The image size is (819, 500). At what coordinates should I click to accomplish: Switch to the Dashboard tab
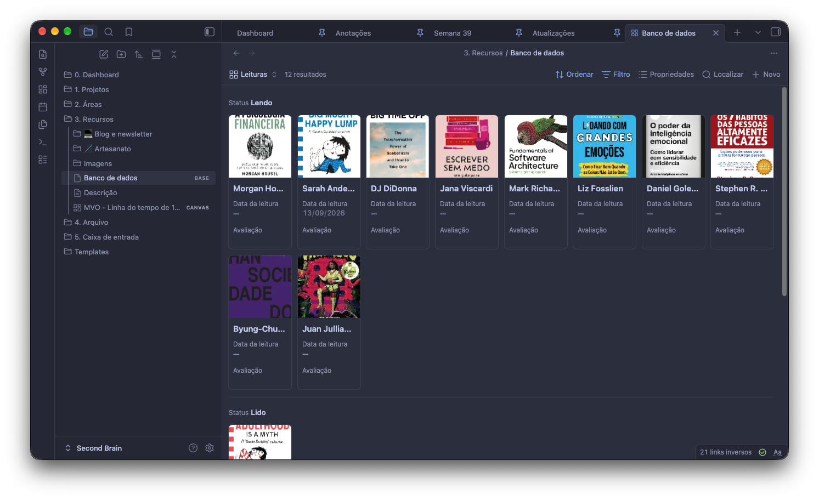pos(255,33)
